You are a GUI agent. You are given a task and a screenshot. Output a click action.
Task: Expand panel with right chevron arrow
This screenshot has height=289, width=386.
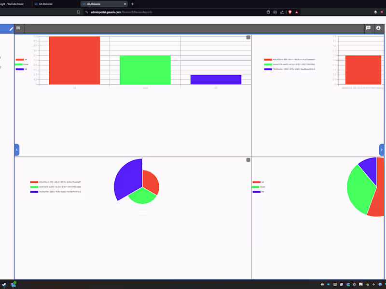(382, 150)
